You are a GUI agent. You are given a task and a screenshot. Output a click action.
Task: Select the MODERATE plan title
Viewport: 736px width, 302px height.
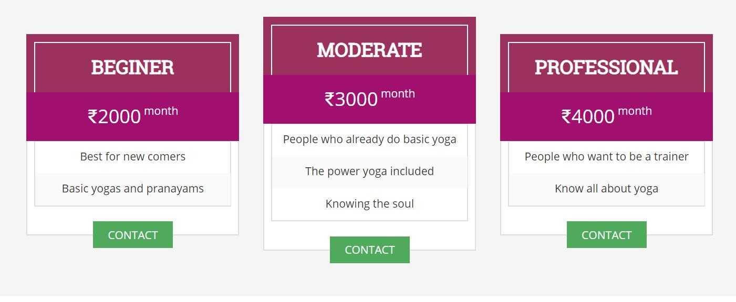pos(369,50)
